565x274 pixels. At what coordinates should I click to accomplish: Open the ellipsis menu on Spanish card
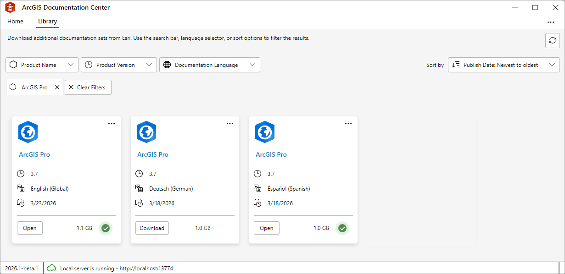pos(348,123)
